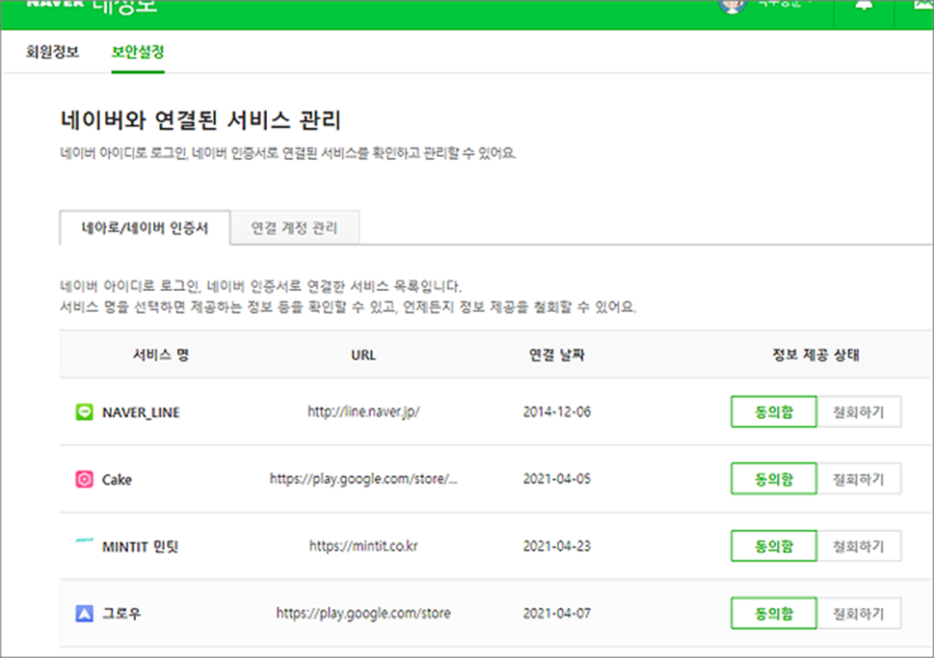The width and height of the screenshot is (934, 658).
Task: Click the Cake app icon
Action: pyautogui.click(x=84, y=480)
